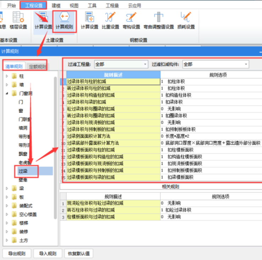Expand the 柱 tree node
The width and height of the screenshot is (262, 260).
coord(7,76)
